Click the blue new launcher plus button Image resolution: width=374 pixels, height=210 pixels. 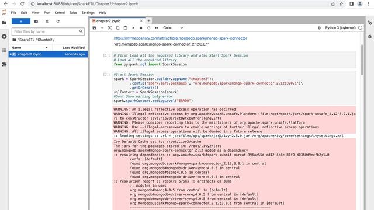(21, 22)
